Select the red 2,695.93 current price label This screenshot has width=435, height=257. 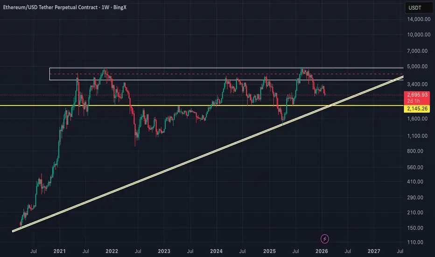(417, 98)
